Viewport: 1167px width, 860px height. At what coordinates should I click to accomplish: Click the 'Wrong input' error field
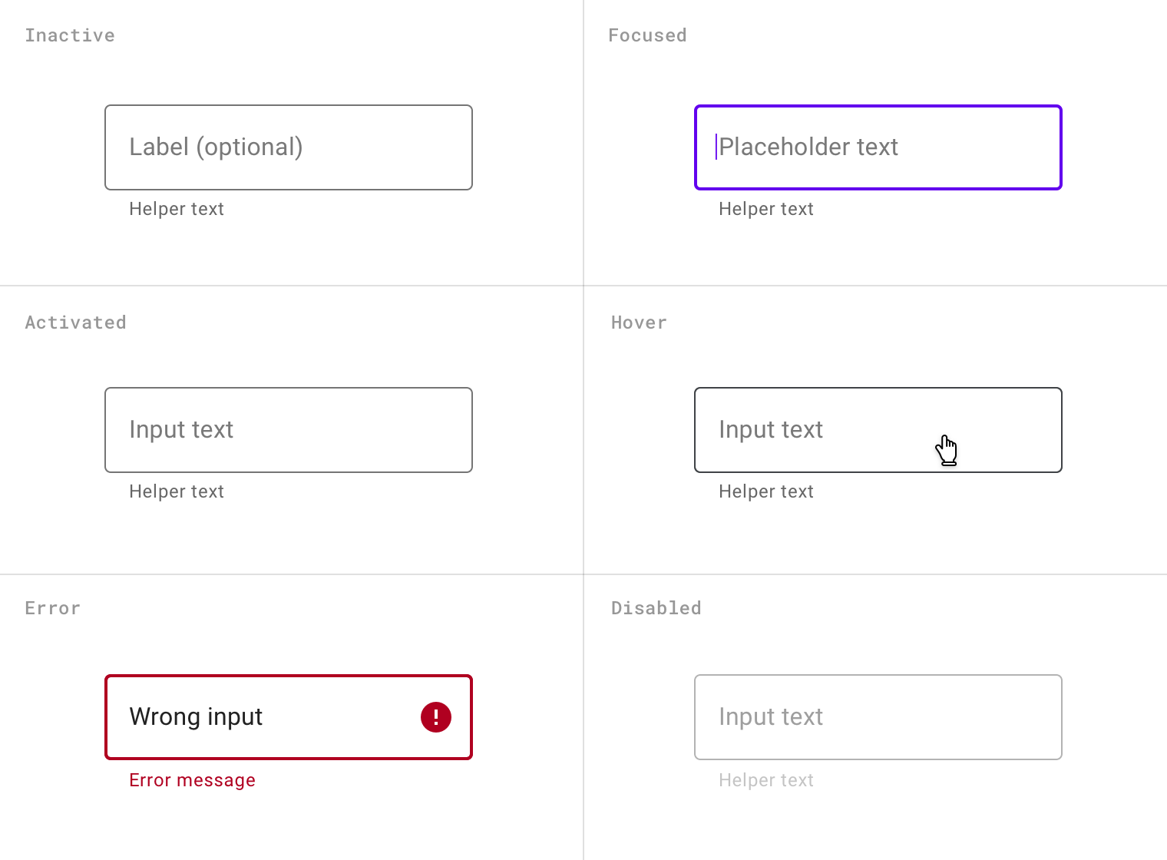click(289, 717)
